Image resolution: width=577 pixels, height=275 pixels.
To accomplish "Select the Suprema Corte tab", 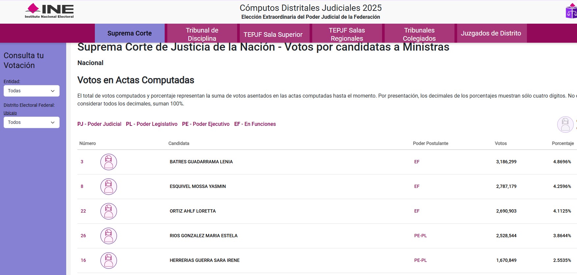I will tap(129, 33).
